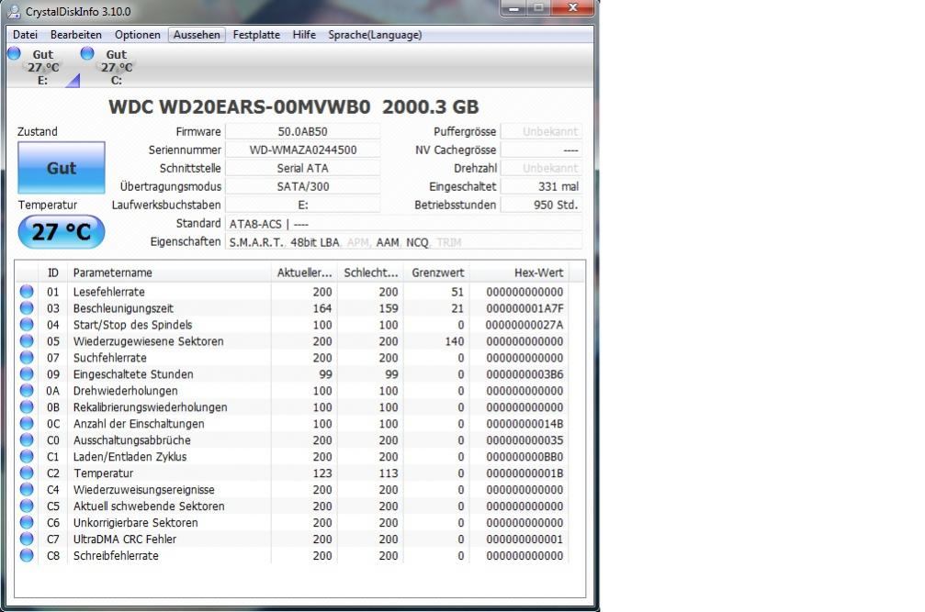
Task: Click the Puffergrösse field Unbekannt
Action: 541,131
